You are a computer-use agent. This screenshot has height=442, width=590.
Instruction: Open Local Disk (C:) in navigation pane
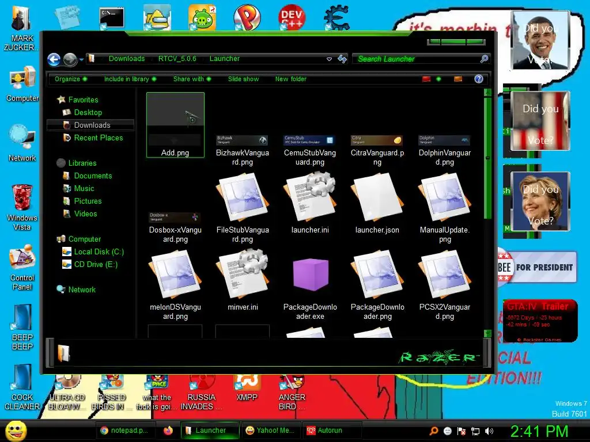pos(99,252)
